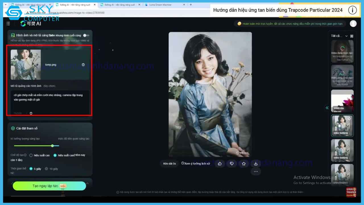
Task: Like the generated video with thumbs up
Action: point(220,163)
